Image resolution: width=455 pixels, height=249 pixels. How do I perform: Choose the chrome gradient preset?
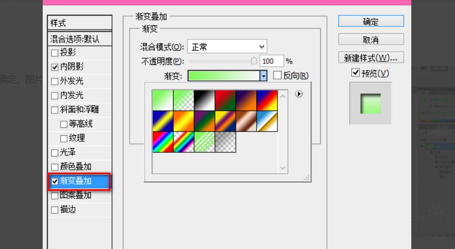267,121
